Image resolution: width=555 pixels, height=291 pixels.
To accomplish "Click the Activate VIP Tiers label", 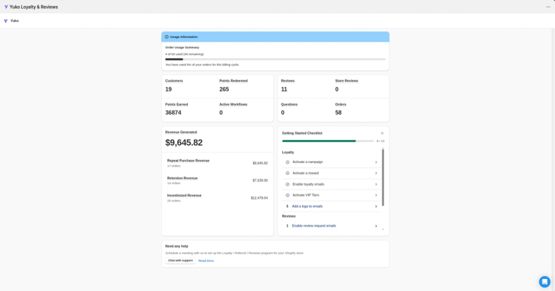I will coord(306,195).
